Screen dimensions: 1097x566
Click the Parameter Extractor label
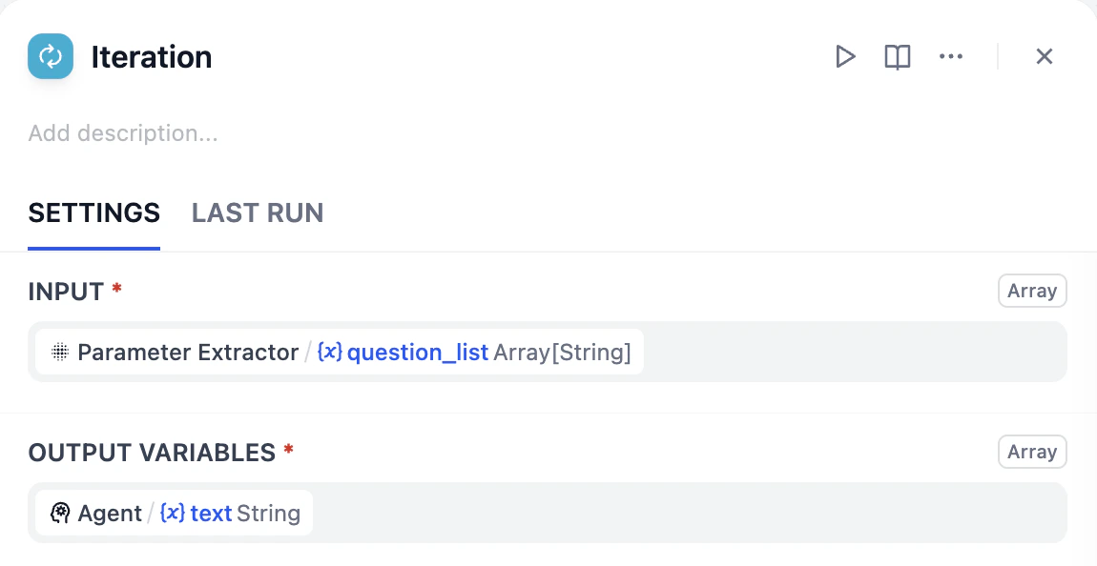(188, 352)
